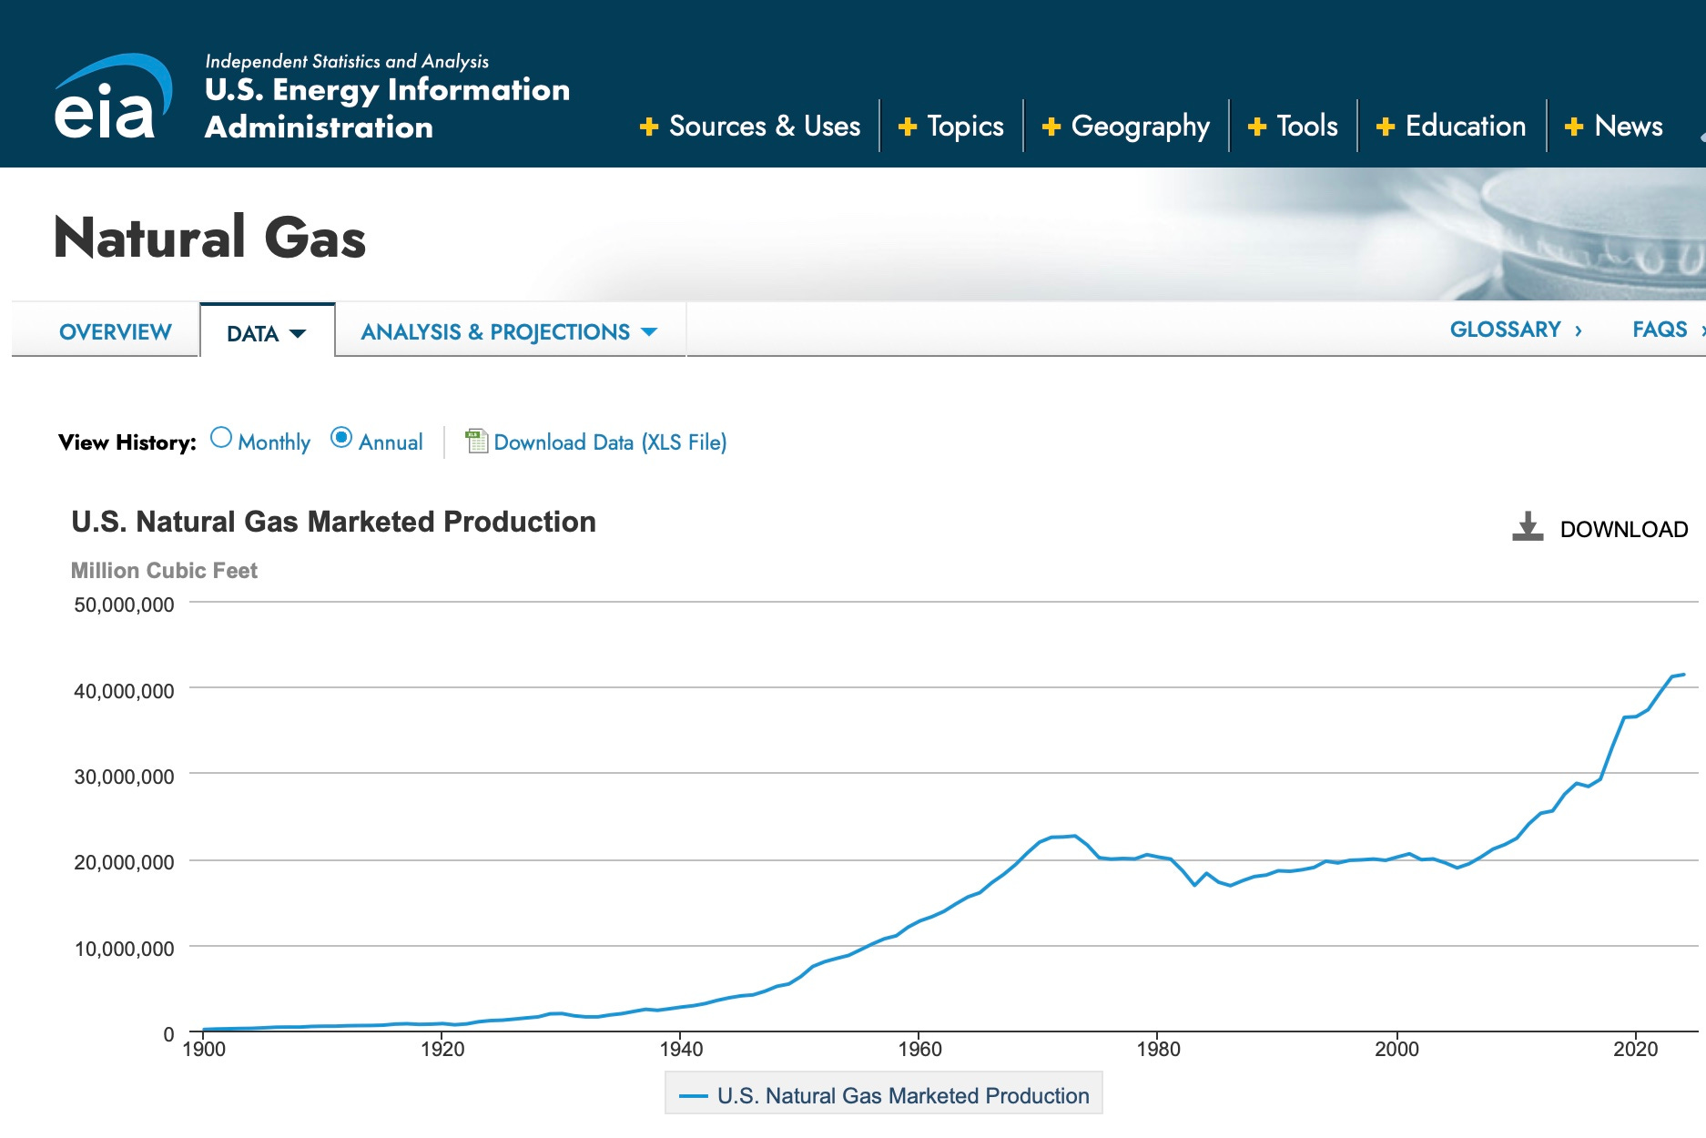Click the plus icon beside Sources & Uses
Viewport: 1706px width, 1138px height.
(x=648, y=127)
